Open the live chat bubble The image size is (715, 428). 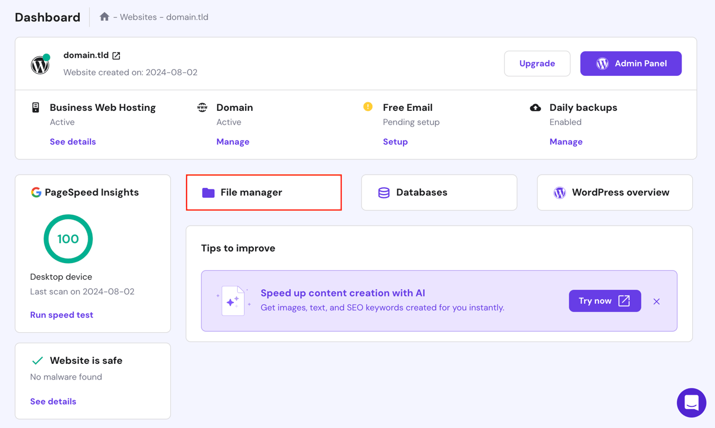[692, 402]
